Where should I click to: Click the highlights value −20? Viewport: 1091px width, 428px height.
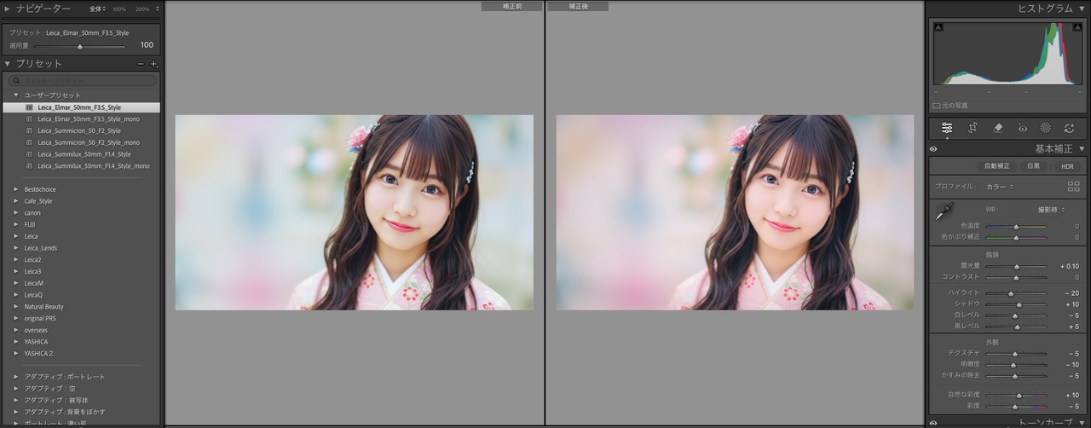tap(1071, 292)
